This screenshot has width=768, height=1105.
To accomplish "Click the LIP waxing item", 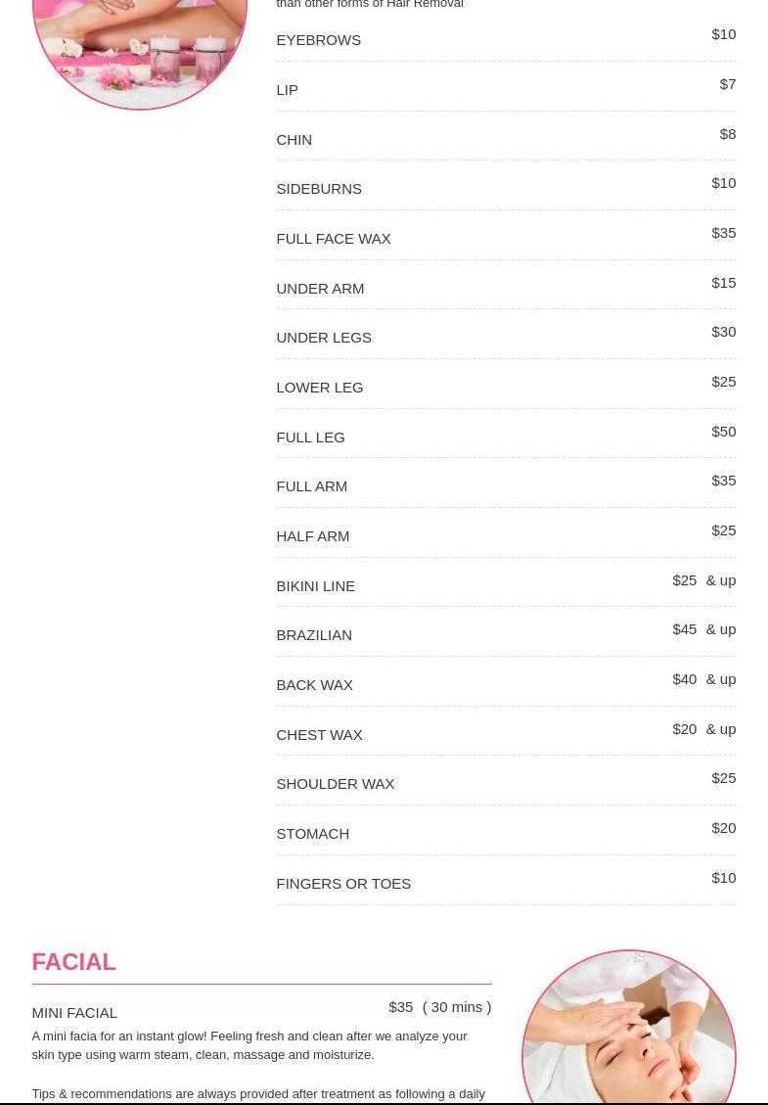I will 287,90.
